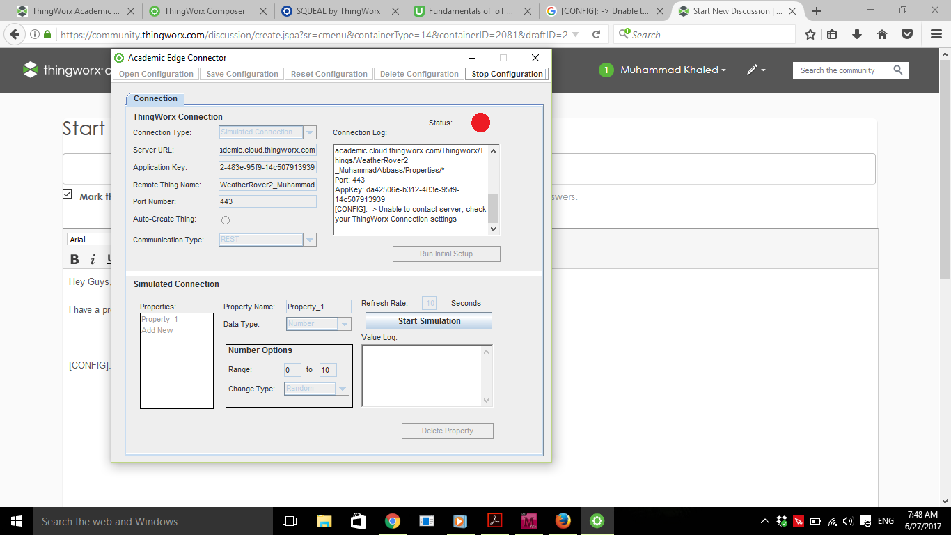The width and height of the screenshot is (951, 535).
Task: Select Property_1 in Properties list
Action: pos(159,319)
